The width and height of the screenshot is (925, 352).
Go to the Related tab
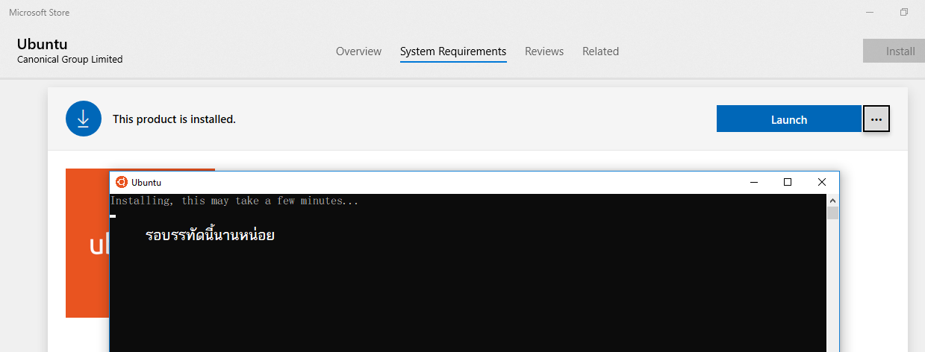600,51
